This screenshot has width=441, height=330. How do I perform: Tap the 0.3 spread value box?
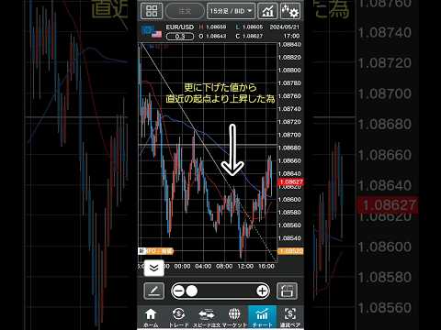click(x=180, y=37)
